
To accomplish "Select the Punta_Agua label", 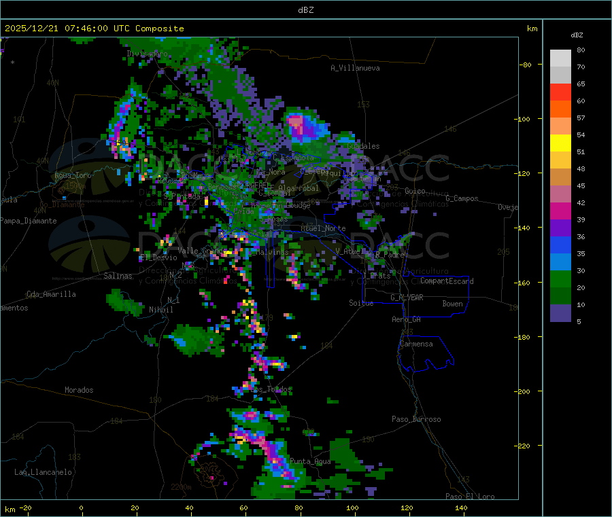I will 310,461.
